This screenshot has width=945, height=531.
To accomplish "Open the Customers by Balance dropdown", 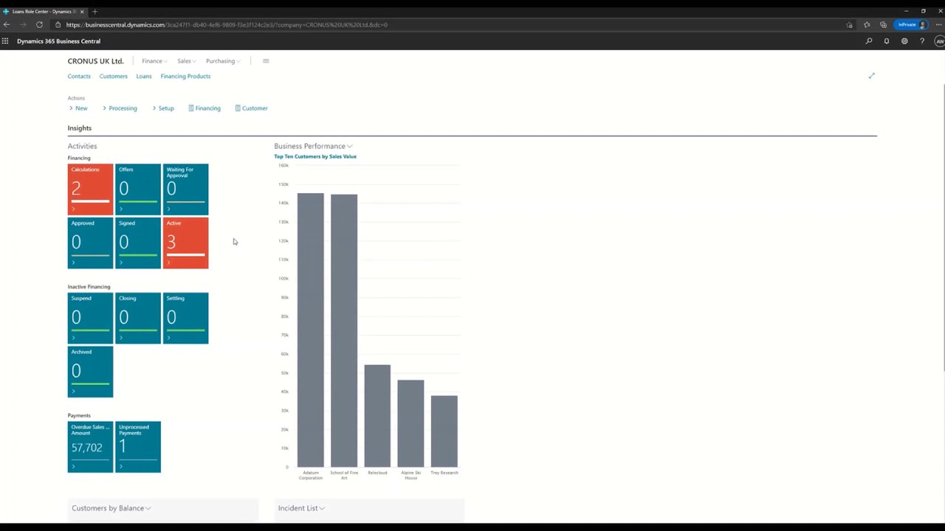I will click(x=111, y=508).
